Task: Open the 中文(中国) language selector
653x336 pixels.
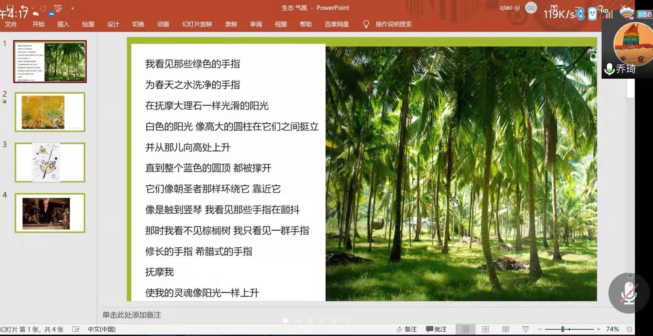Action: point(102,329)
